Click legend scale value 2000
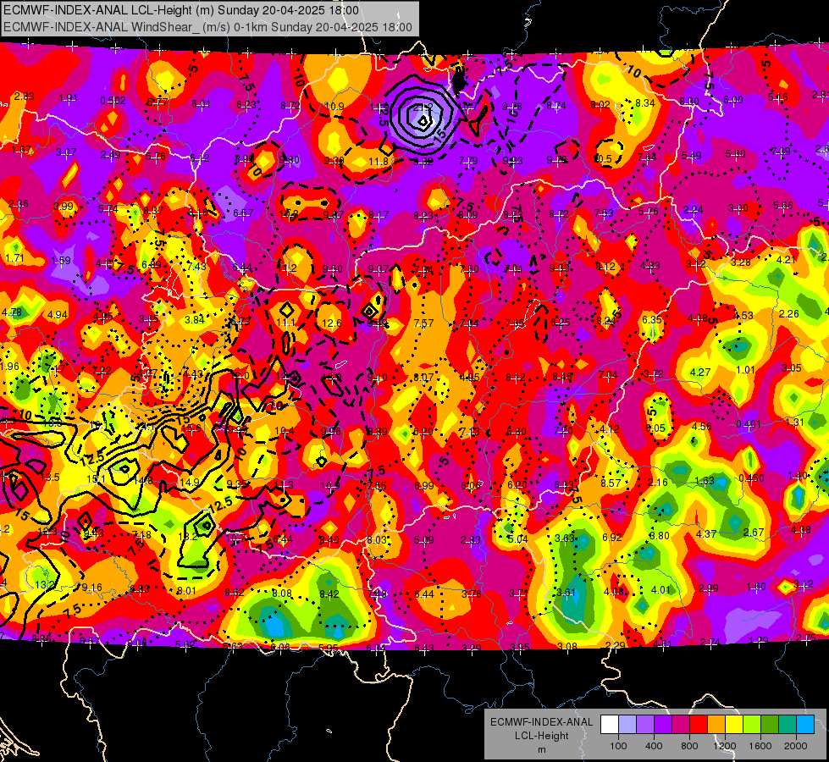Viewport: 829px width, 762px height. click(x=796, y=746)
